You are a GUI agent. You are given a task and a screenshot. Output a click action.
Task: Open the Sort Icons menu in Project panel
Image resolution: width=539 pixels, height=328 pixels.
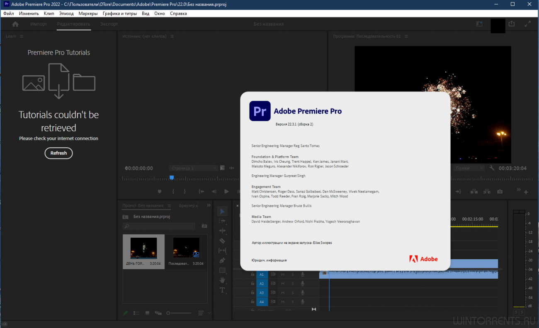coord(201,313)
